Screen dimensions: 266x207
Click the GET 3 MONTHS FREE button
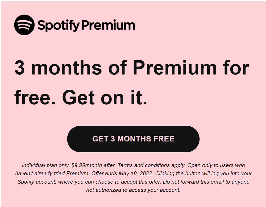[x=133, y=139]
